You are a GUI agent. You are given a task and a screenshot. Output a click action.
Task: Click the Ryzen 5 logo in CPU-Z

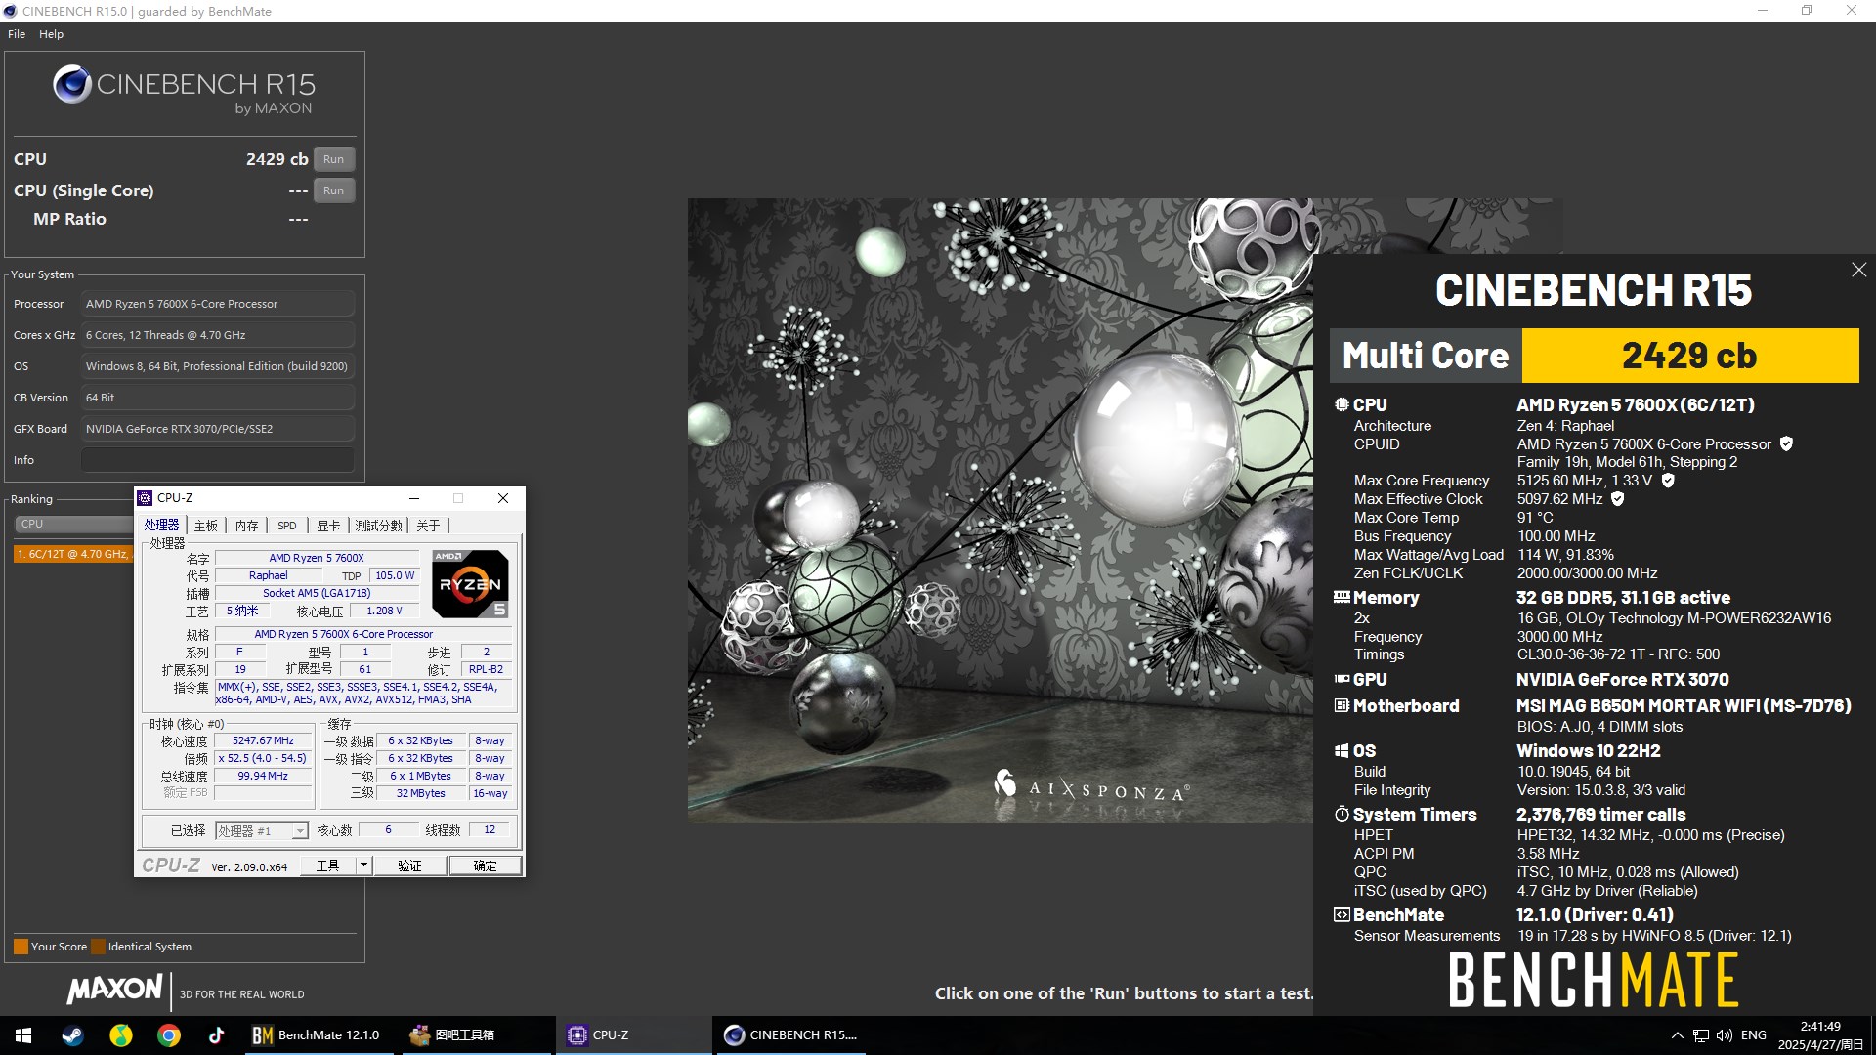470,583
